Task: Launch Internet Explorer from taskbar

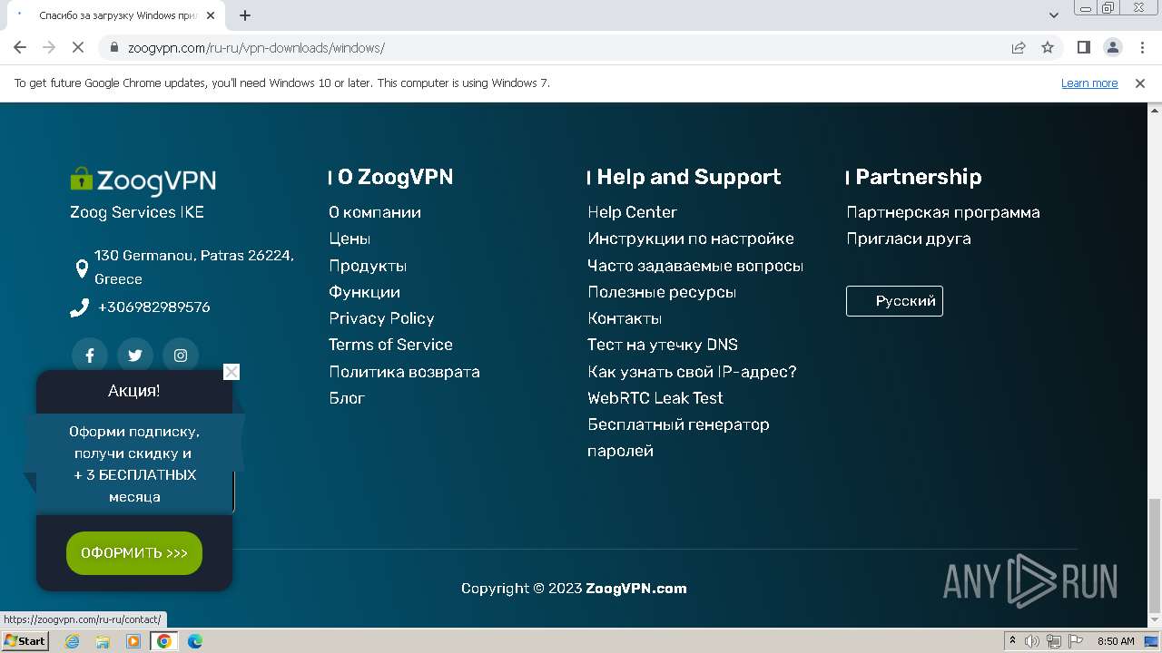Action: click(73, 641)
